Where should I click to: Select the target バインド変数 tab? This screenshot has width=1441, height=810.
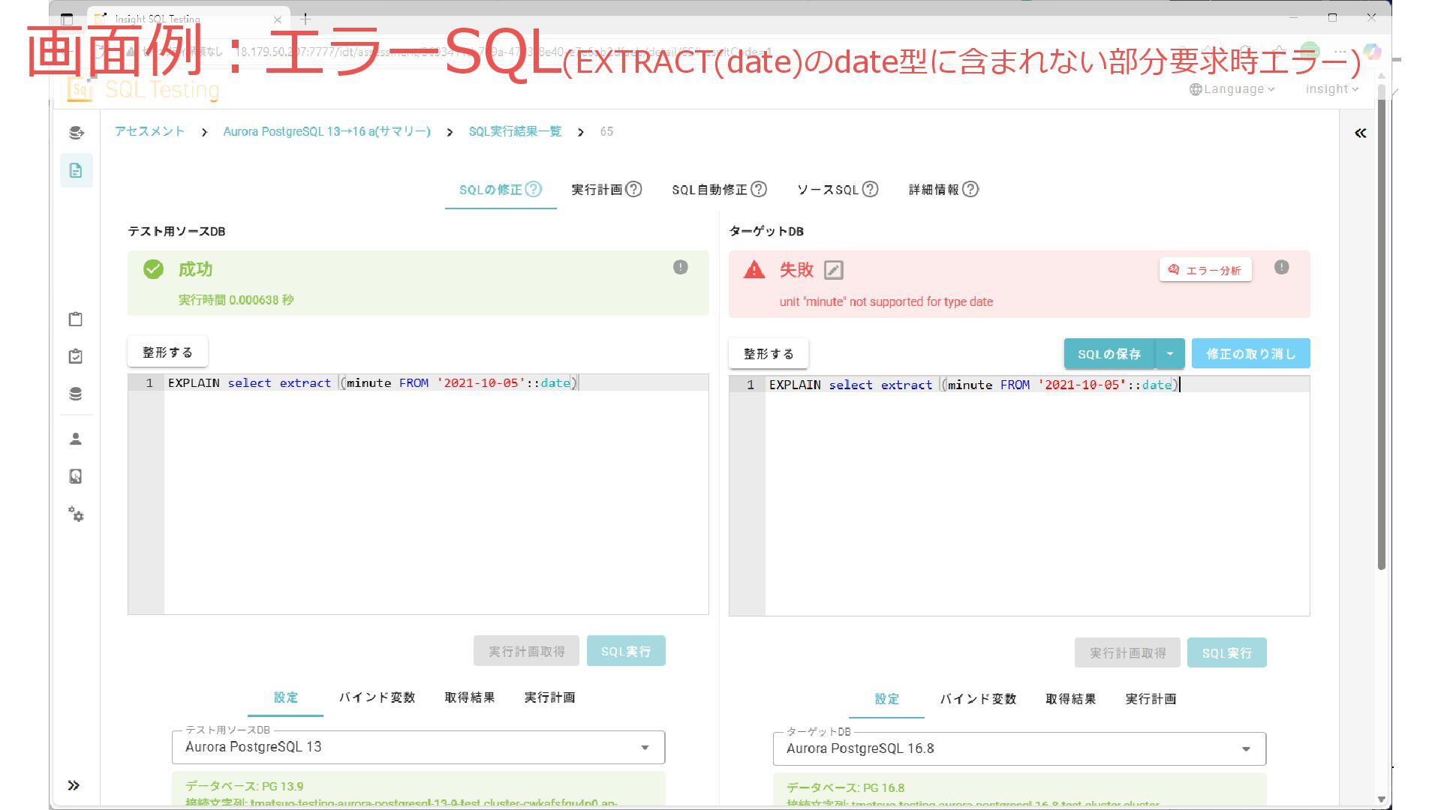point(978,698)
